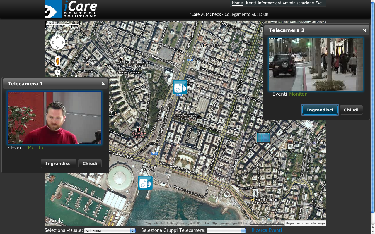This screenshot has width=375, height=234.
Task: Click Esci to log out
Action: (319, 3)
